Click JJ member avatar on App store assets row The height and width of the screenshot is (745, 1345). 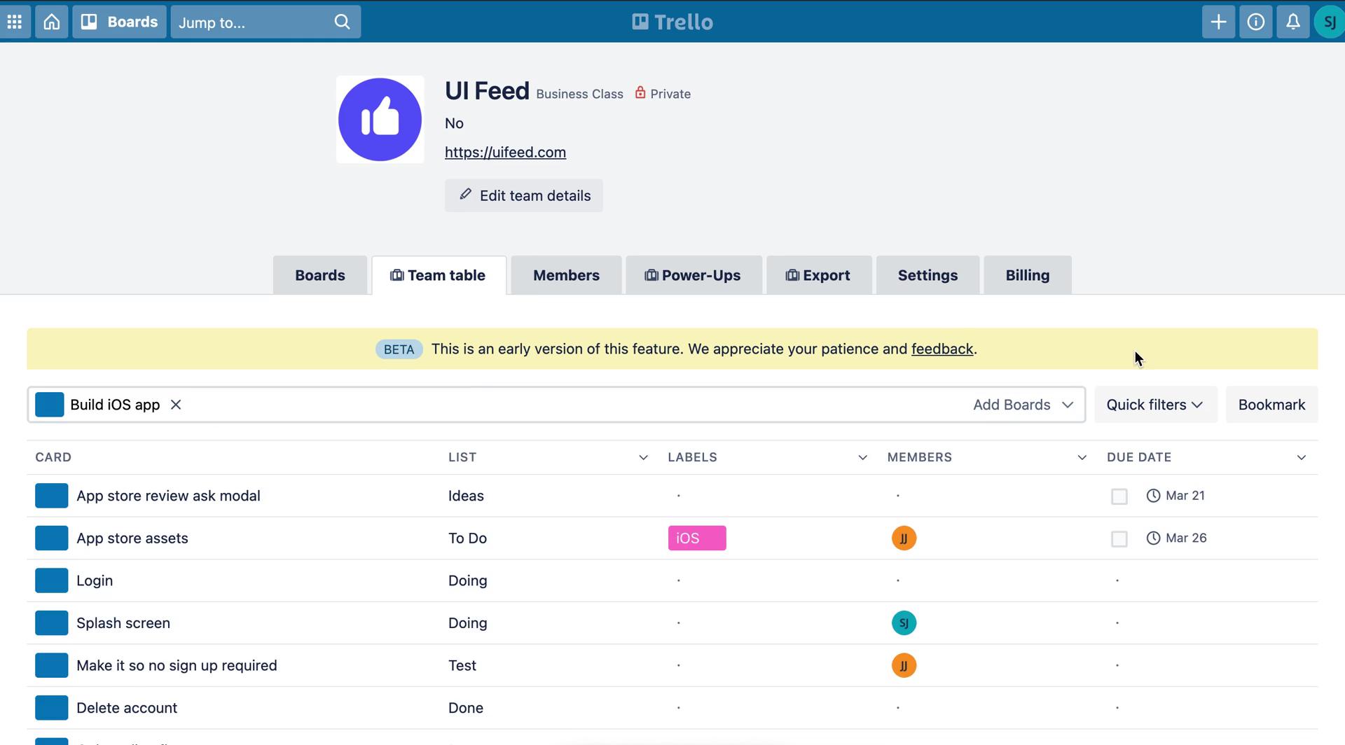[x=904, y=538]
